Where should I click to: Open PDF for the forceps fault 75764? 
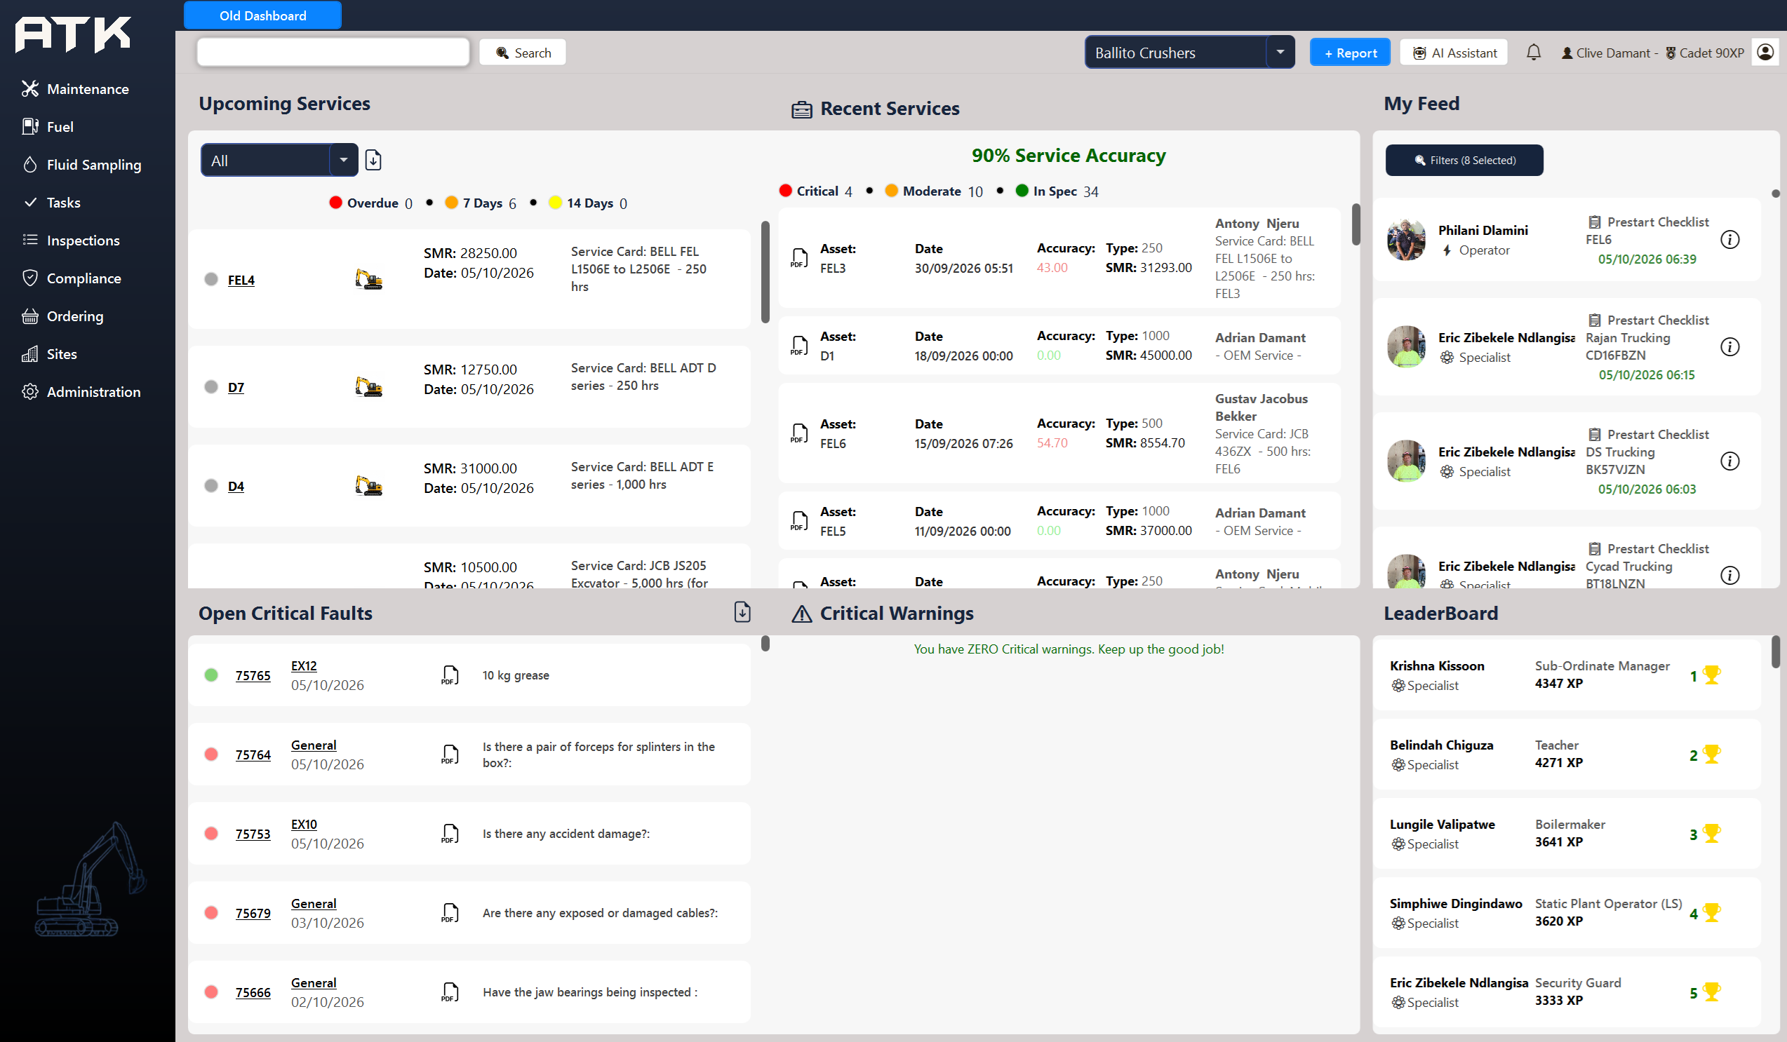point(450,755)
